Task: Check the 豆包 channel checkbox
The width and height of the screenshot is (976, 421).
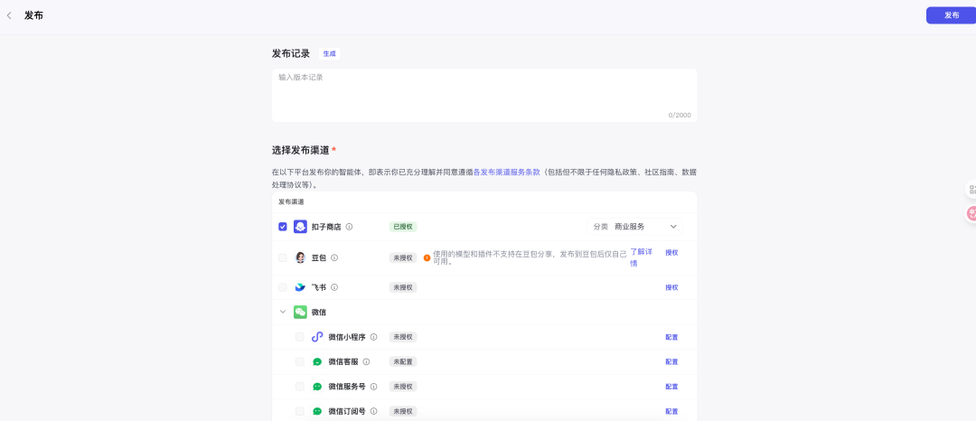Action: tap(283, 257)
